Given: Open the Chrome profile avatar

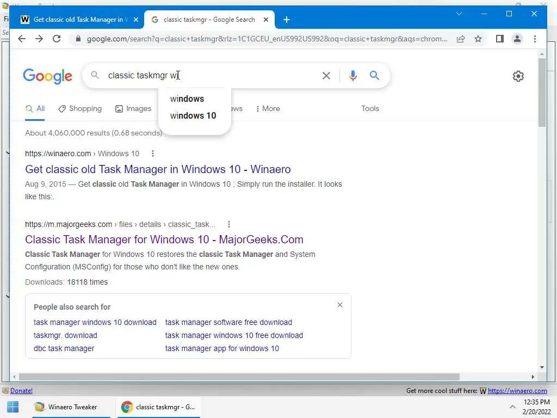Looking at the screenshot, I should 517,39.
